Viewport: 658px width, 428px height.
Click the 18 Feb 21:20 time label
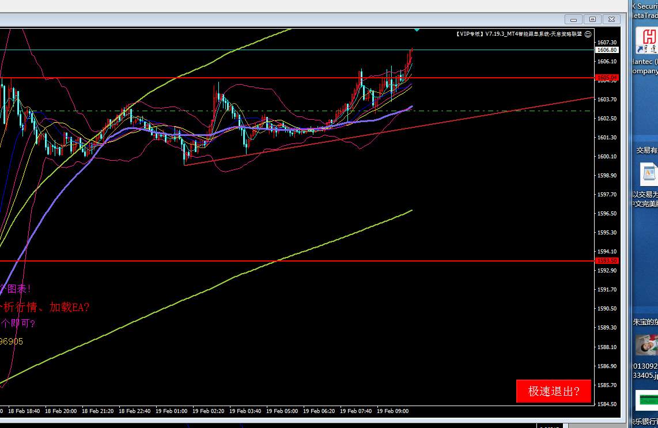click(x=98, y=411)
